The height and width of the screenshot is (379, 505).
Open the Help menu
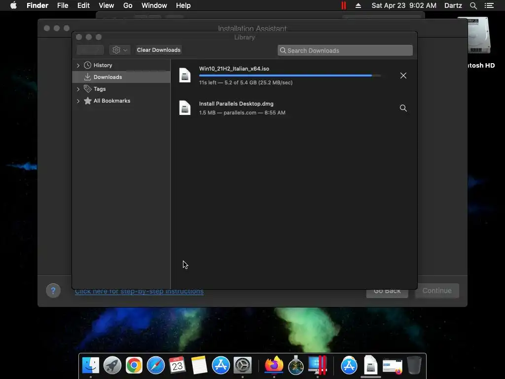183,5
